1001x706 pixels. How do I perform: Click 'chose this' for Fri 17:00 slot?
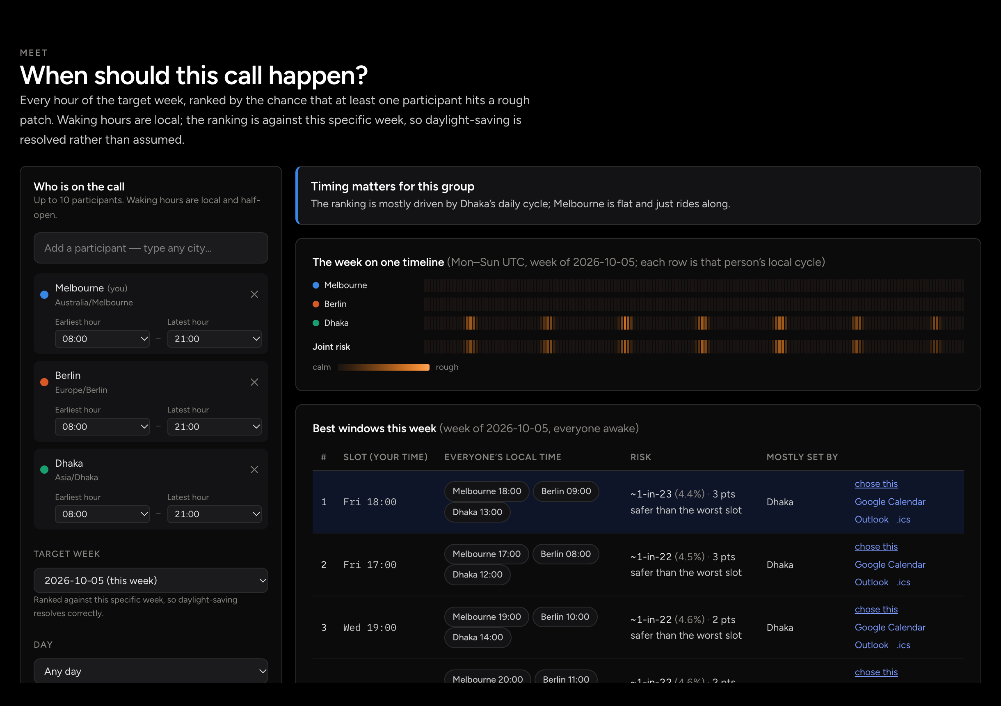(x=876, y=546)
